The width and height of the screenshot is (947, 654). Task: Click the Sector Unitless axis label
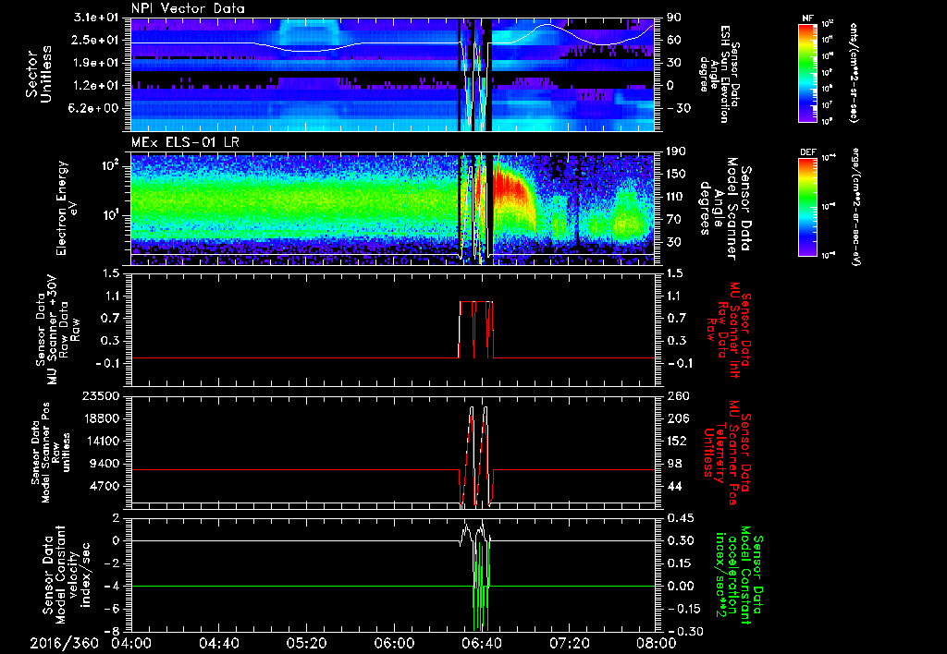pos(38,74)
